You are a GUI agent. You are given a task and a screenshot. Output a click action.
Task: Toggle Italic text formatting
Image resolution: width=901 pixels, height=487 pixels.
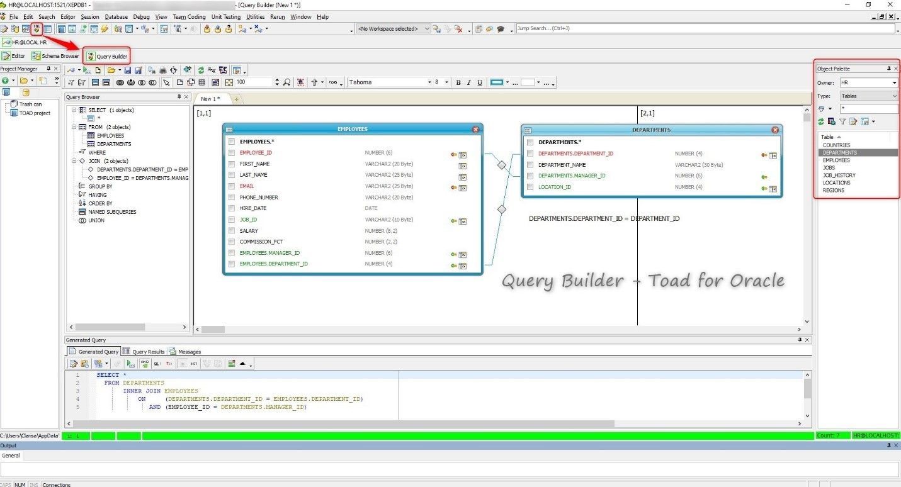tap(469, 82)
